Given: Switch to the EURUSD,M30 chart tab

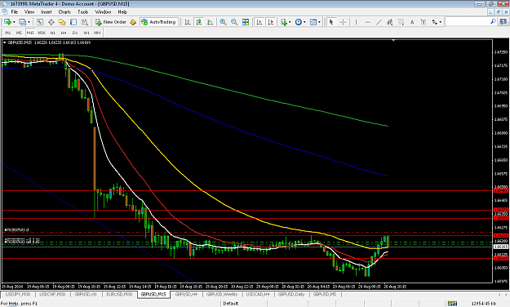Looking at the screenshot, I should pos(119,294).
